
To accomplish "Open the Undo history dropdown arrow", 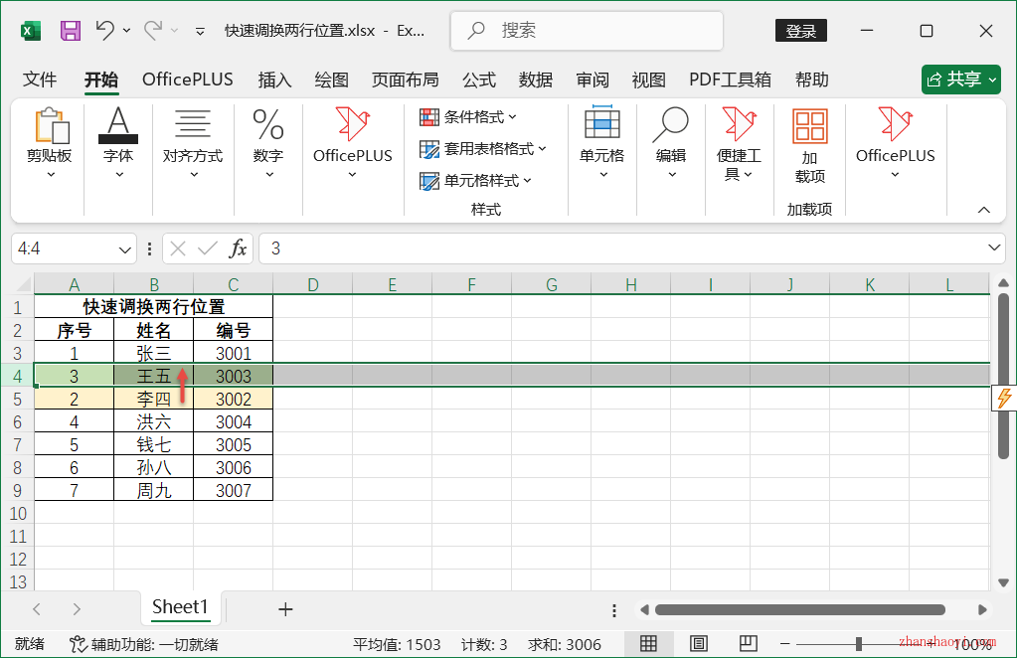I will 127,31.
